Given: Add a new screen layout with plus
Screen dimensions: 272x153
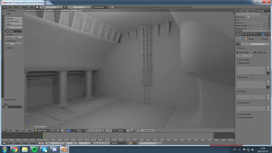Looking at the screenshot, I should tap(58, 7).
